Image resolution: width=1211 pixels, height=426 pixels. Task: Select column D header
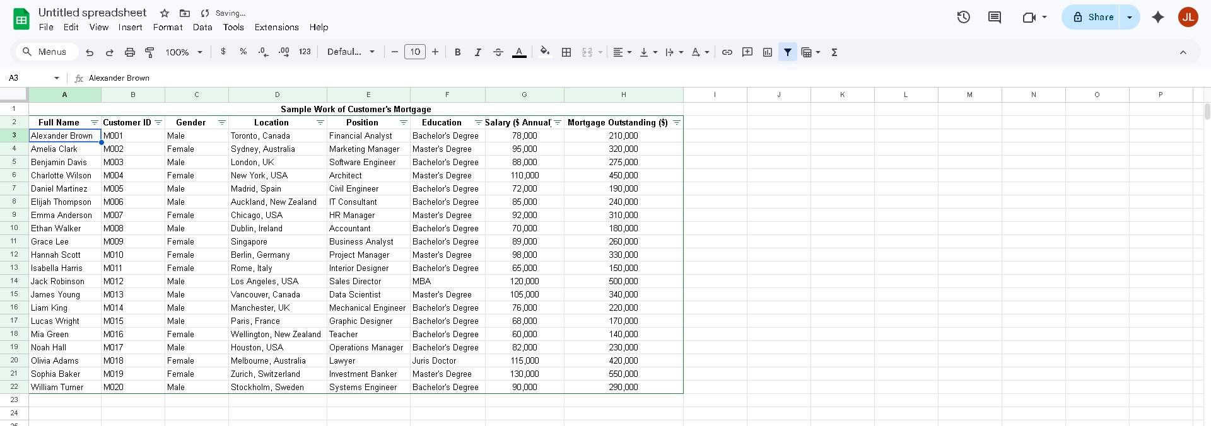278,95
